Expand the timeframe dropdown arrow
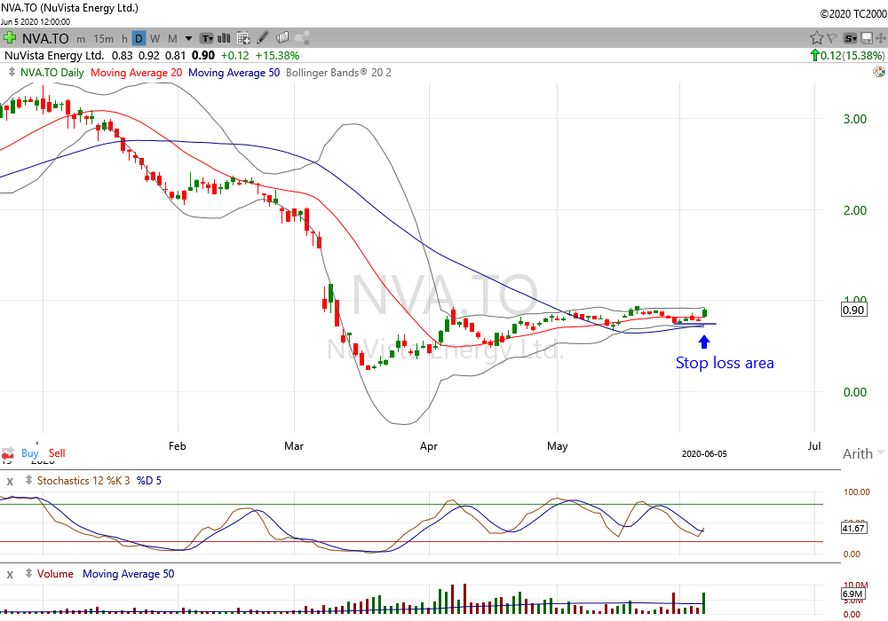888x621 pixels. point(188,39)
